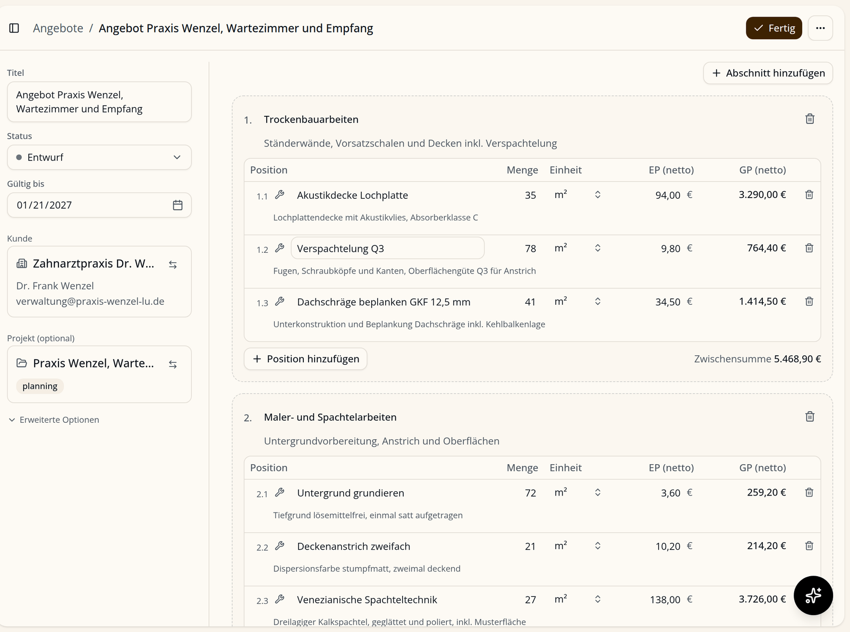Screen dimensions: 850x632
Task: Delete position Untergrund grundieren
Action: (809, 493)
